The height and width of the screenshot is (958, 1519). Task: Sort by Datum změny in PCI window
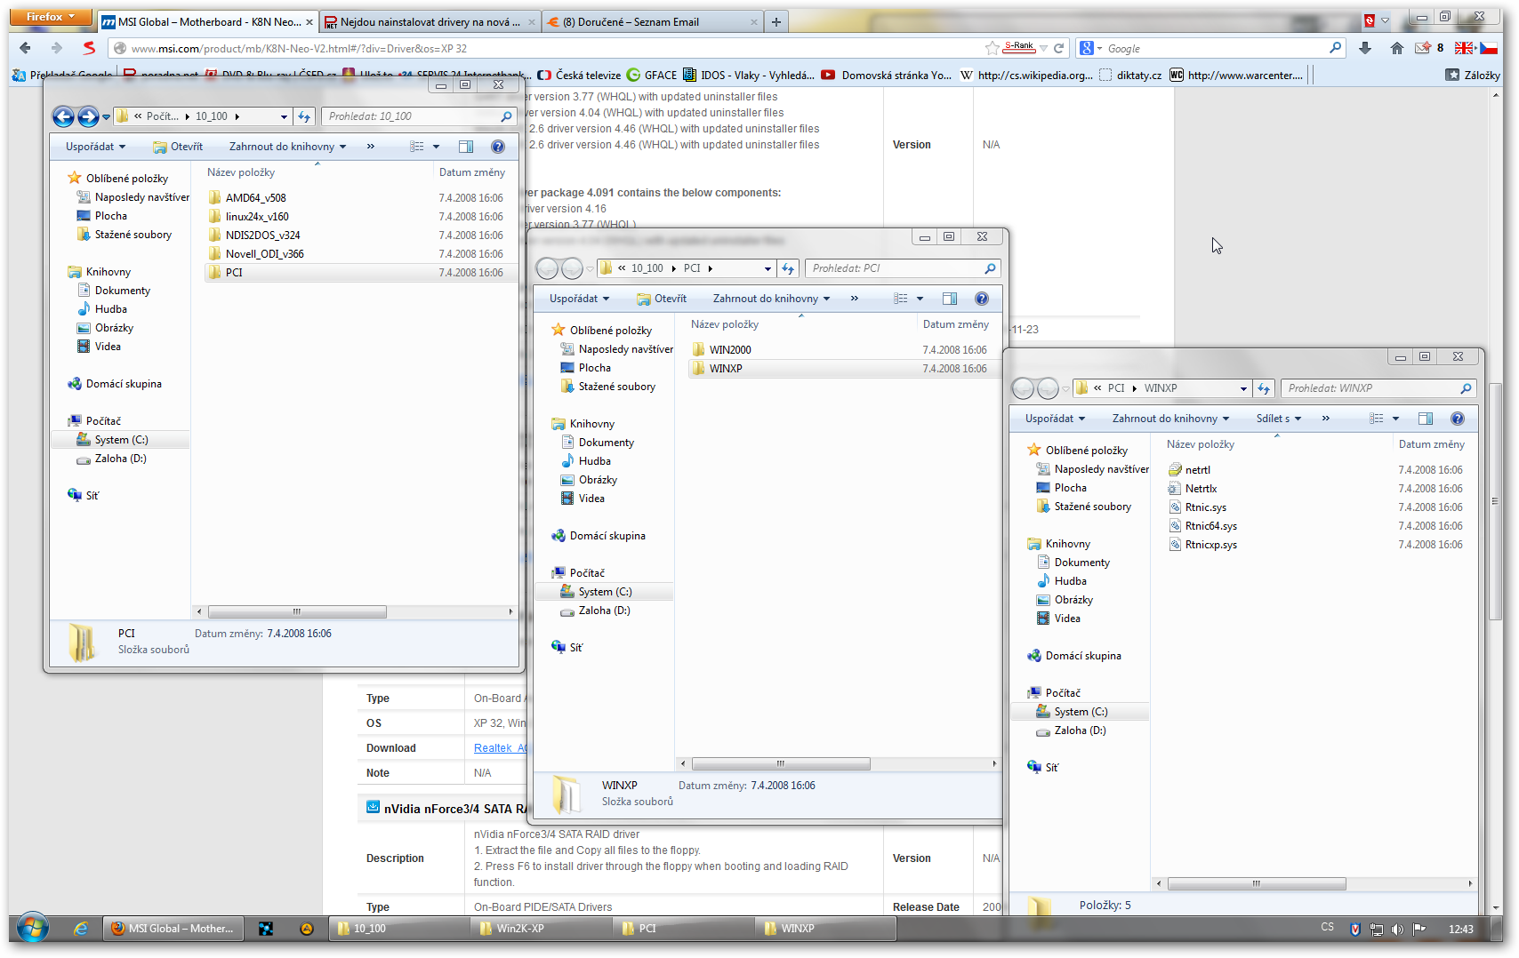[x=956, y=324]
